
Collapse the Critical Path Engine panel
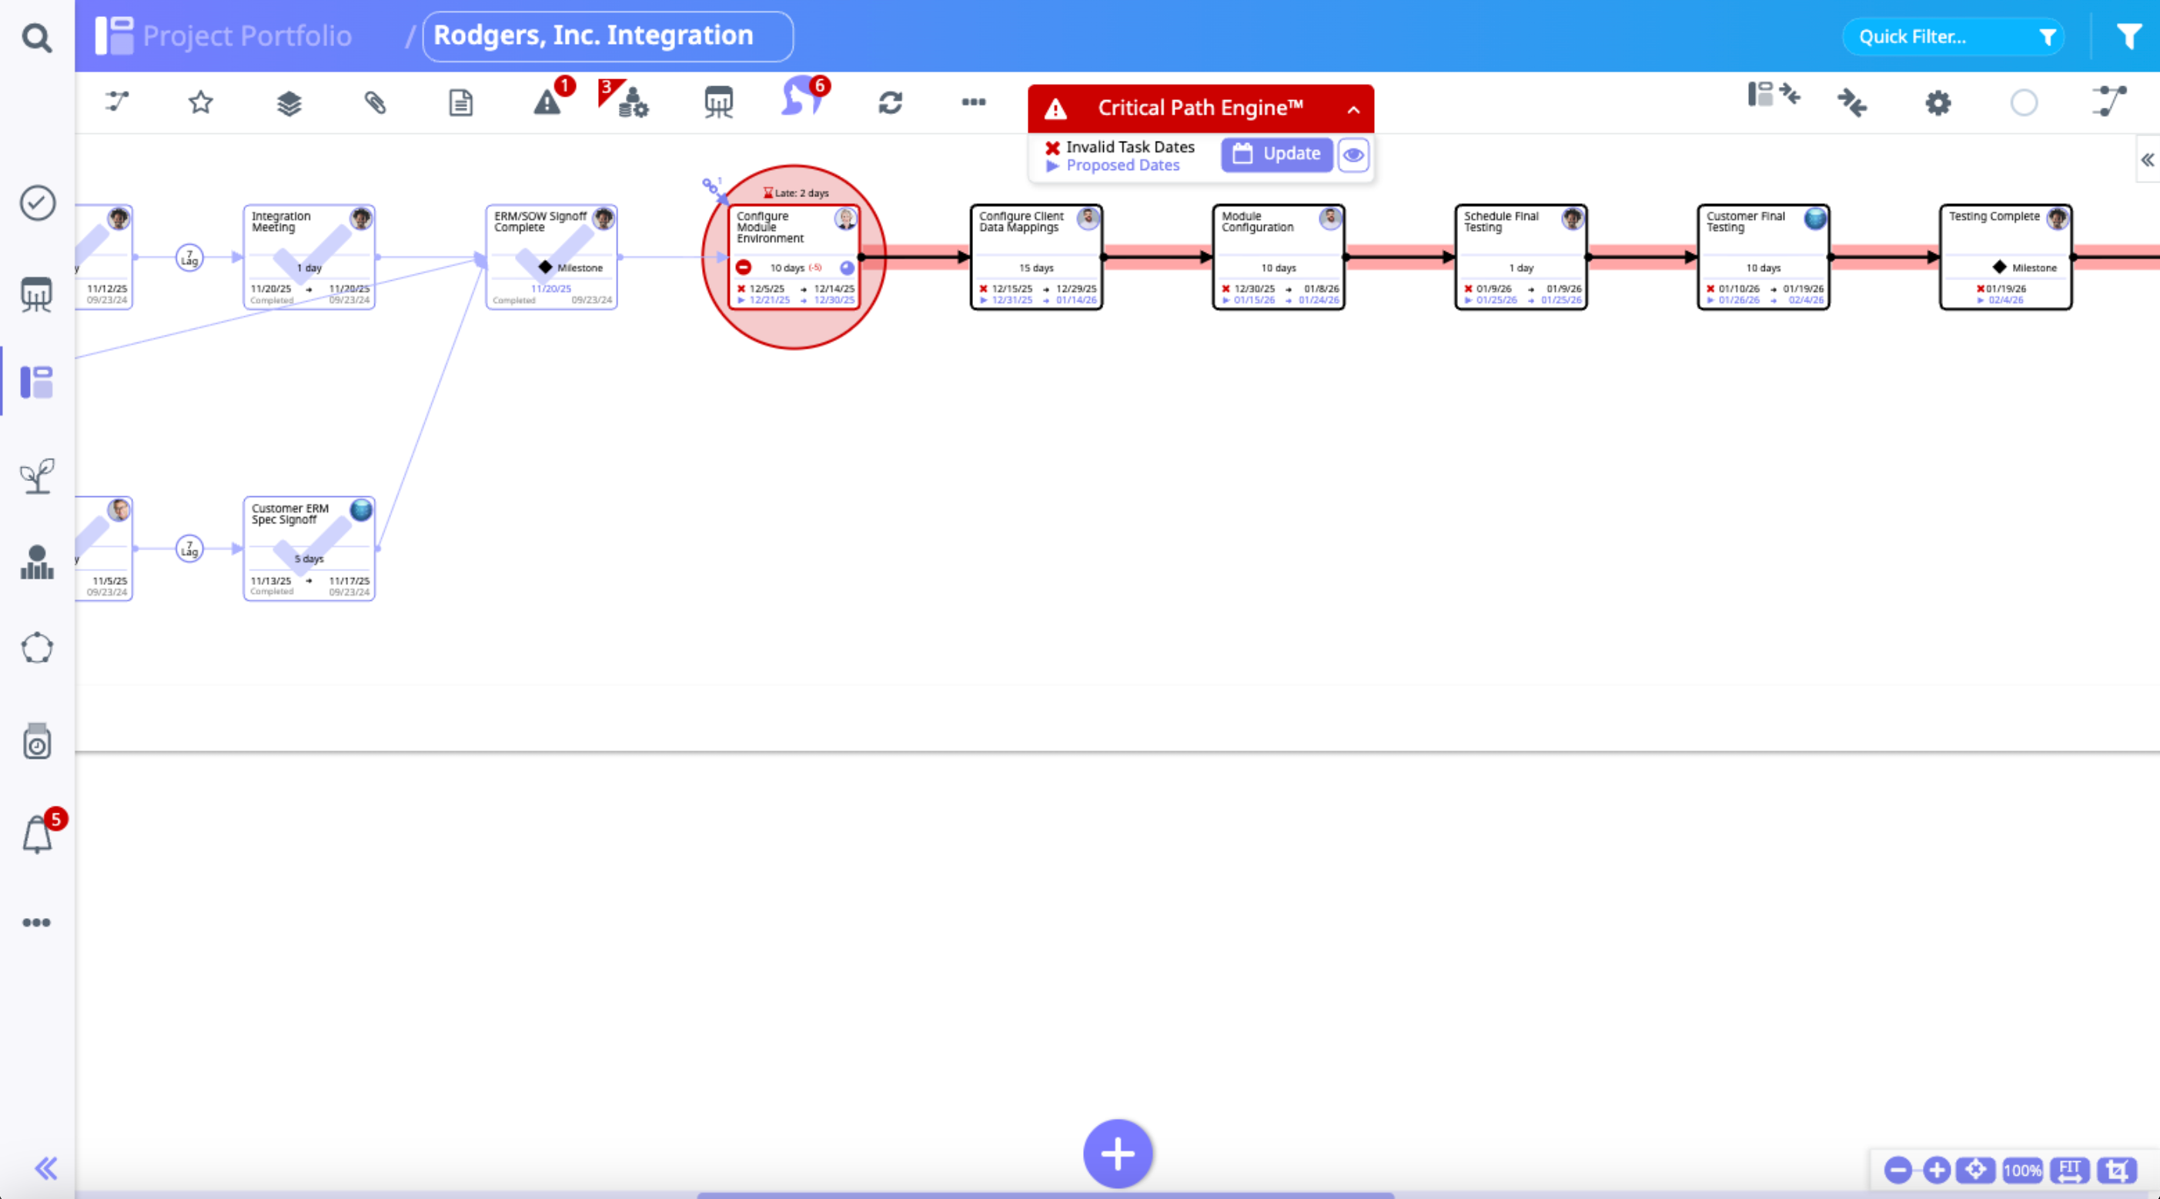click(x=1353, y=109)
